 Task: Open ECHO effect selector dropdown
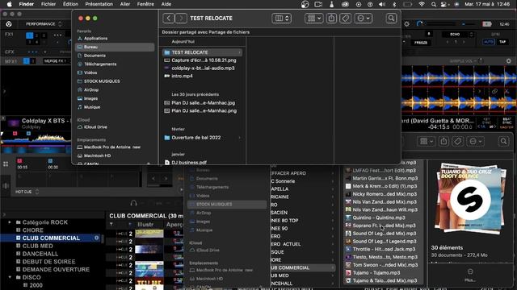tap(458, 34)
